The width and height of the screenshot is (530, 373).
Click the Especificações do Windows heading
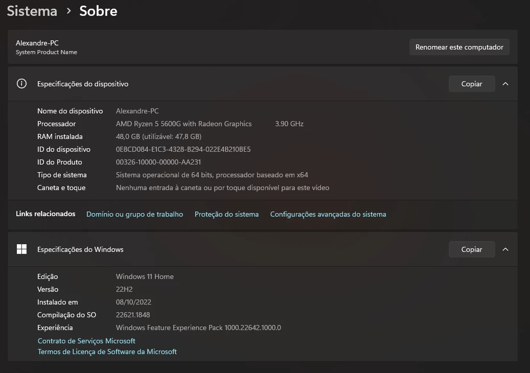pos(80,249)
